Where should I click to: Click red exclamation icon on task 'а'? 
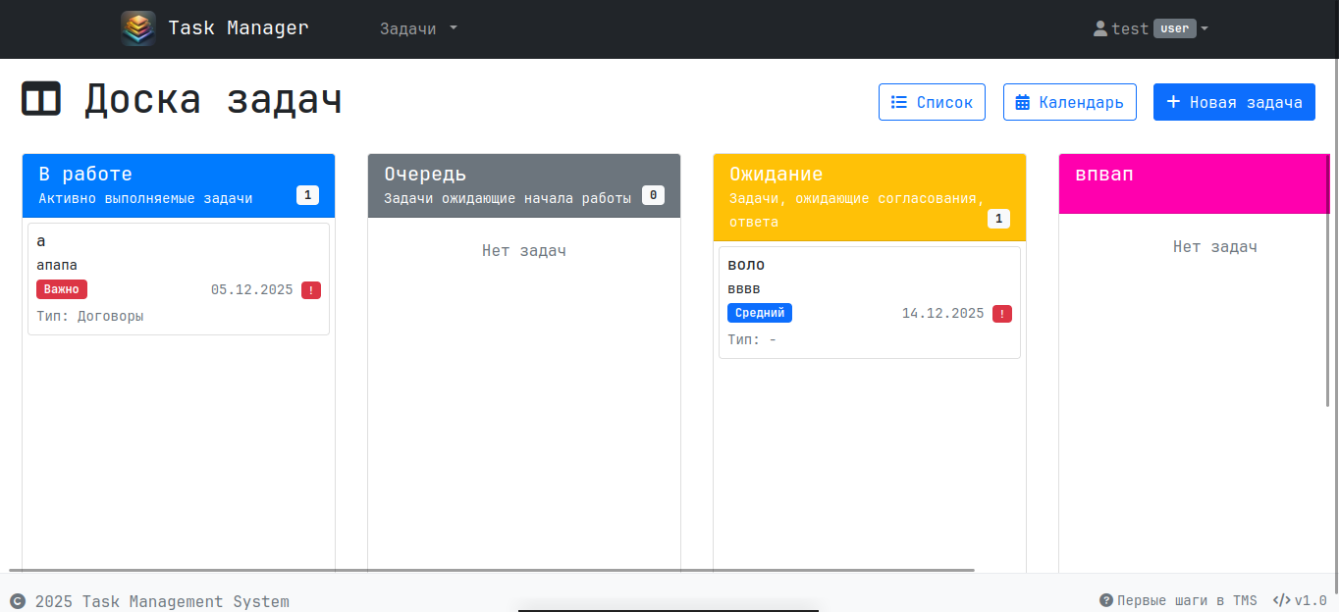click(311, 290)
